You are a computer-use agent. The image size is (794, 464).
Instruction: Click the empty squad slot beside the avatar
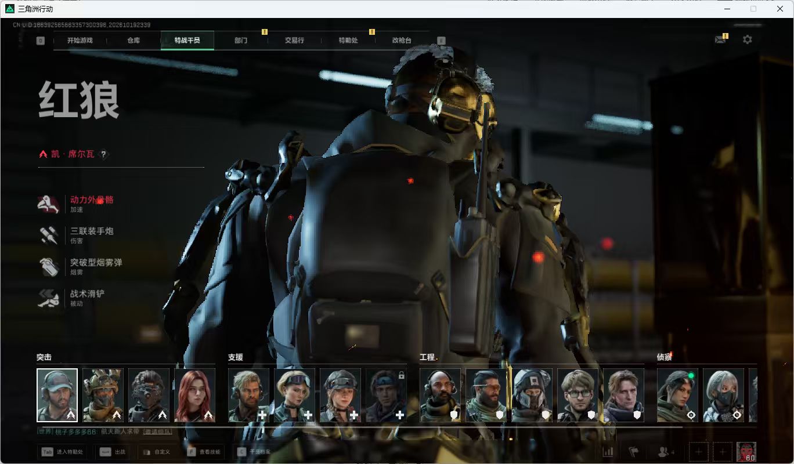click(x=722, y=452)
